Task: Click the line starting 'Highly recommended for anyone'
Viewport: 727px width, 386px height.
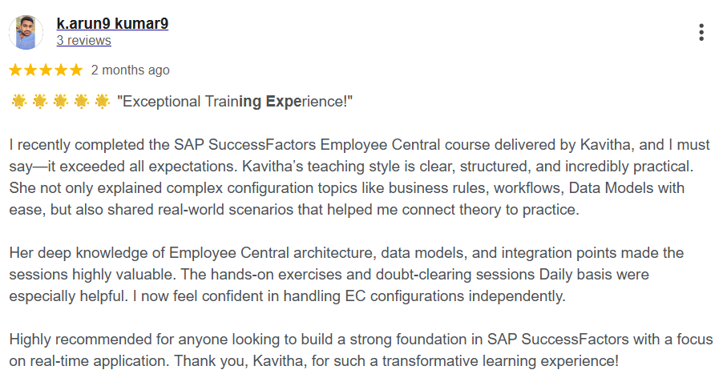Action: (361, 340)
